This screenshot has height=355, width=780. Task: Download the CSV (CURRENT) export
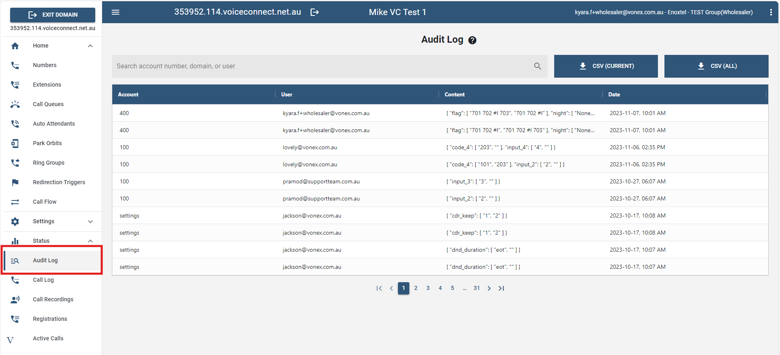[605, 66]
